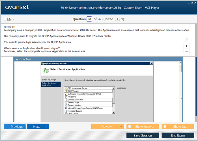Open the Review button menu

[107, 126]
